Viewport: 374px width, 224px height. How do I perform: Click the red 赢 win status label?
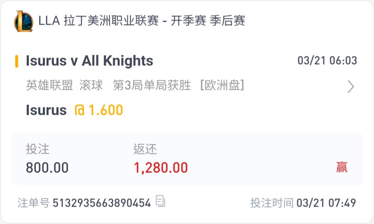pyautogui.click(x=342, y=167)
